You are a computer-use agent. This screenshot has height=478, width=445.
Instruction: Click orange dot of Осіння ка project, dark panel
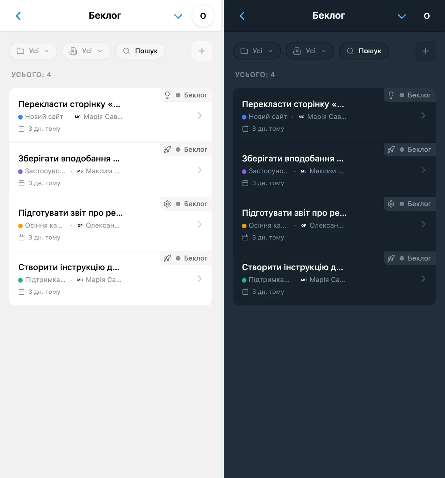click(244, 226)
